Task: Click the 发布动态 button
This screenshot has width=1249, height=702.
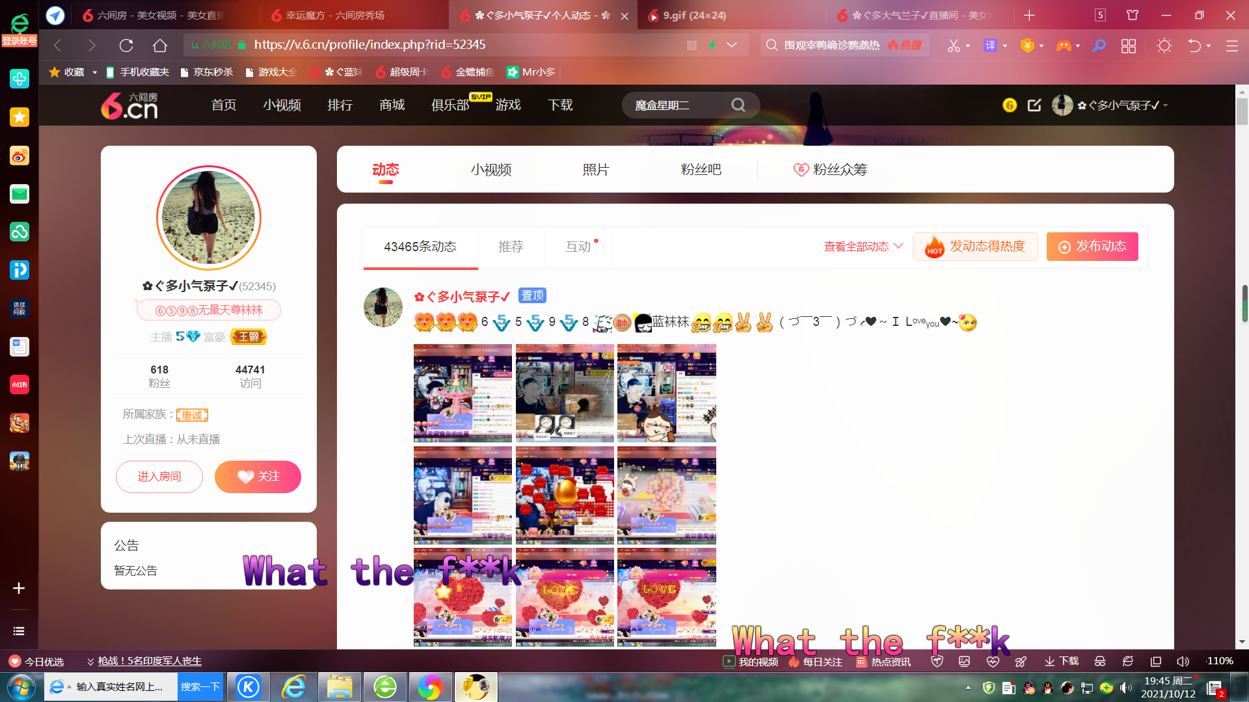Action: click(1092, 247)
